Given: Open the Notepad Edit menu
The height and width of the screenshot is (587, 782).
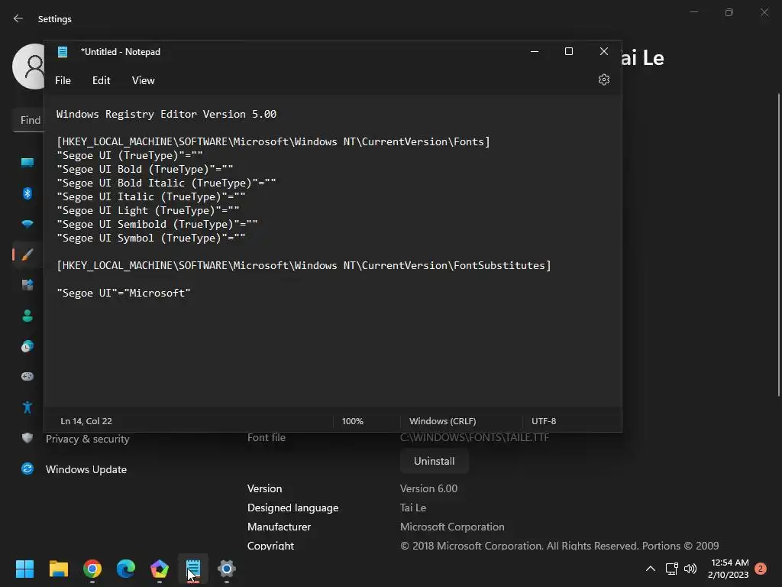Looking at the screenshot, I should click(x=102, y=80).
